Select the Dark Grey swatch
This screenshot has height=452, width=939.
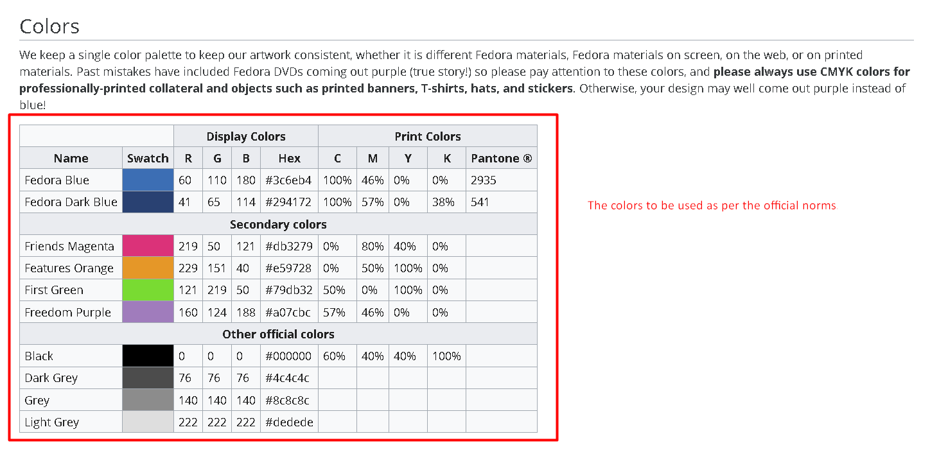pyautogui.click(x=148, y=378)
